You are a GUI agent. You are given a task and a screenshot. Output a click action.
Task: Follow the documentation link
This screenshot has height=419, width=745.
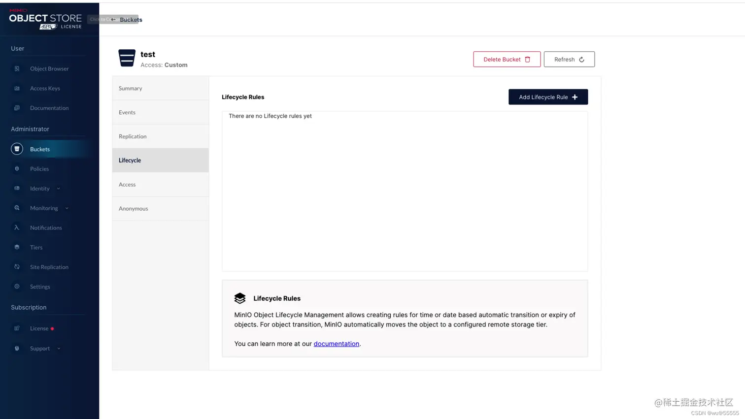[336, 344]
